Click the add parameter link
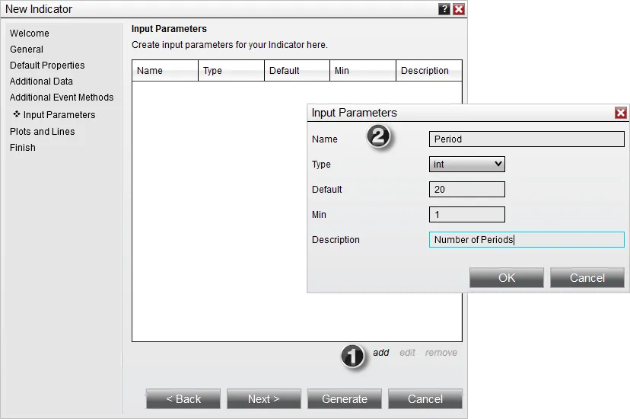This screenshot has width=630, height=419. [x=381, y=353]
